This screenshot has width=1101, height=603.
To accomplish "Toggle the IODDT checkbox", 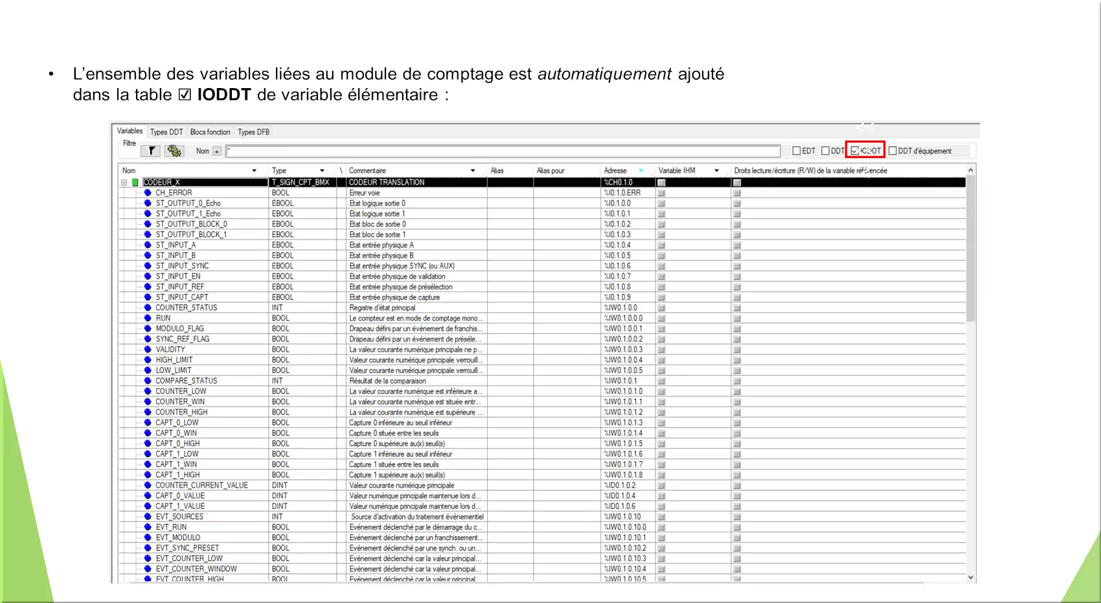I will [855, 151].
